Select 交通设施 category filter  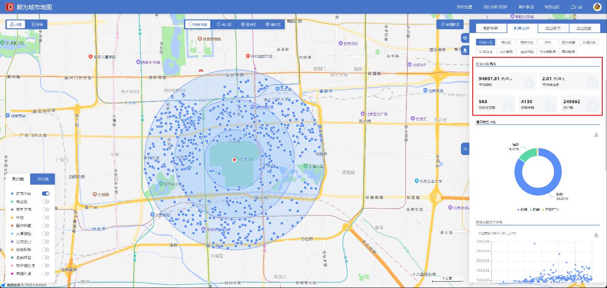588,43
